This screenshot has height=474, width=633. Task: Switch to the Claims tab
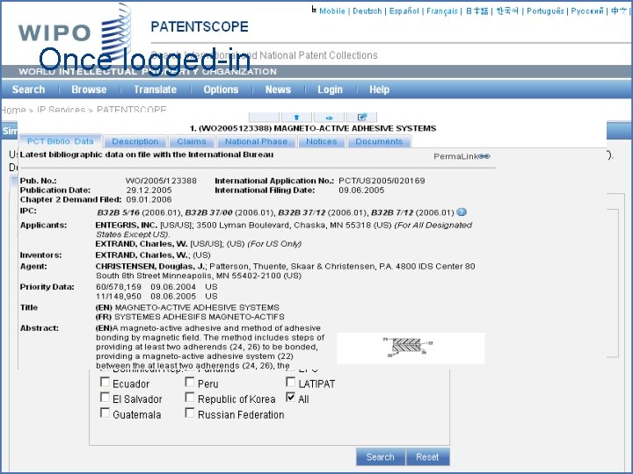pyautogui.click(x=192, y=141)
